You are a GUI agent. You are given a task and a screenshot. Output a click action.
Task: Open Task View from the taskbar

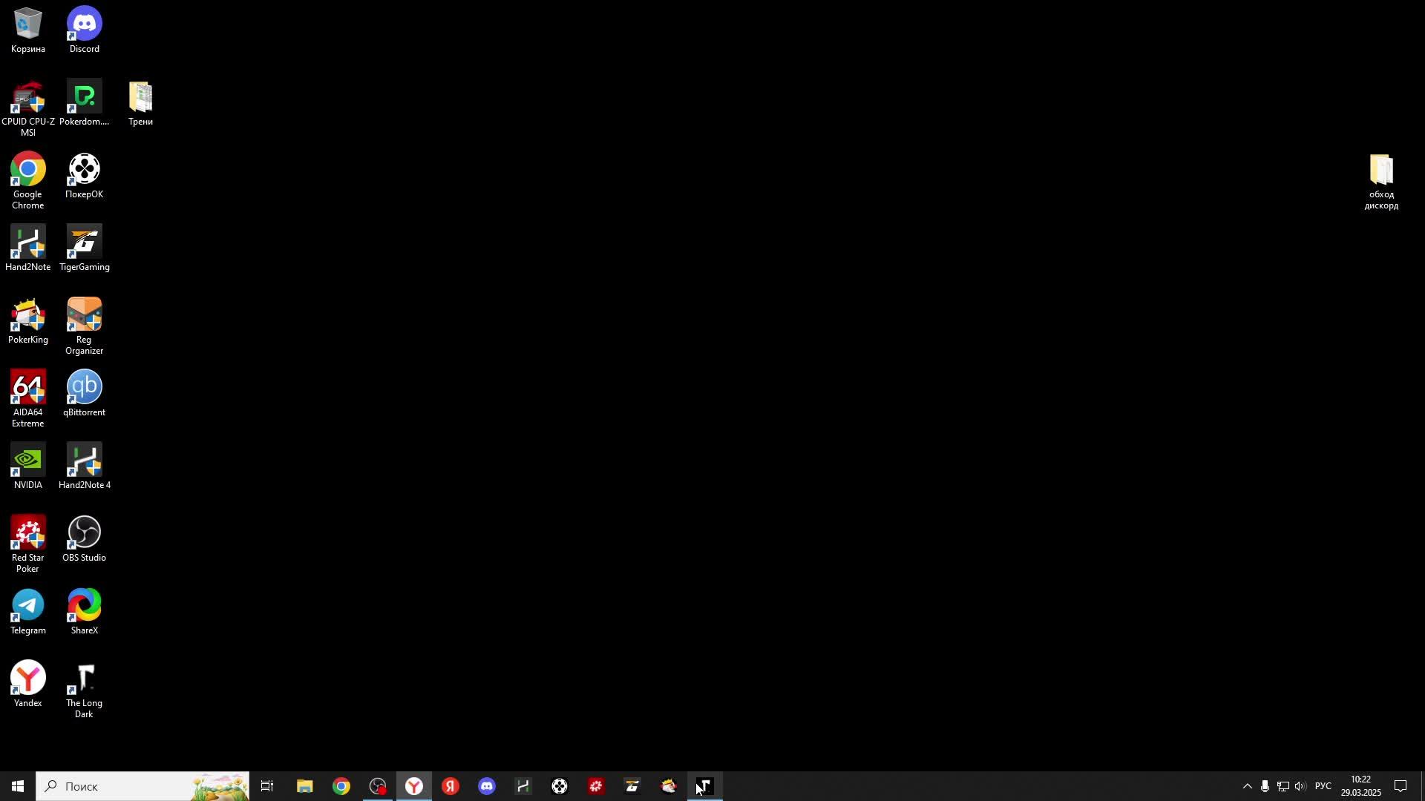(x=267, y=787)
